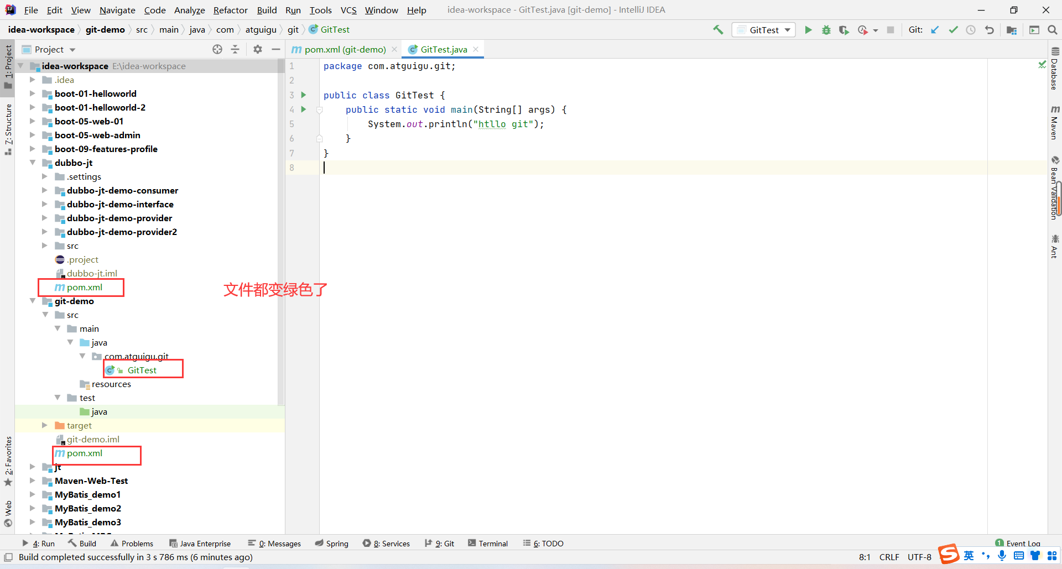
Task: Run with coverage icon in toolbar
Action: click(844, 30)
